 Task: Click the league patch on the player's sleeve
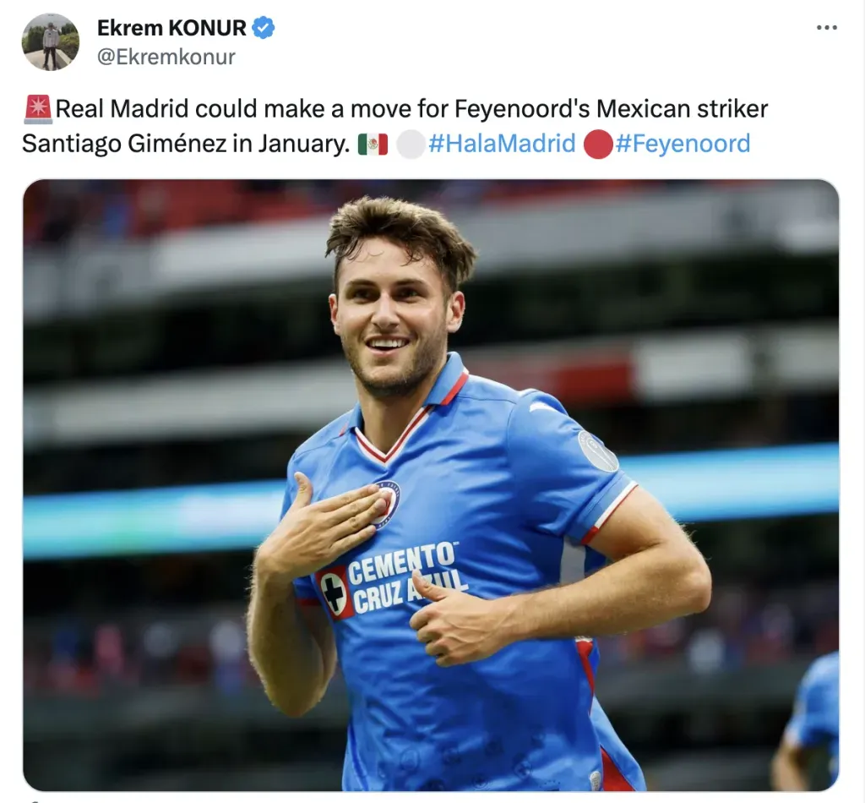[x=597, y=451]
